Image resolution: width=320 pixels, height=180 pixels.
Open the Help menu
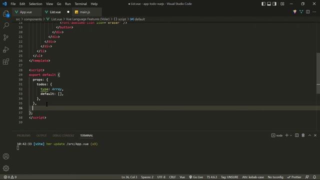point(94,4)
